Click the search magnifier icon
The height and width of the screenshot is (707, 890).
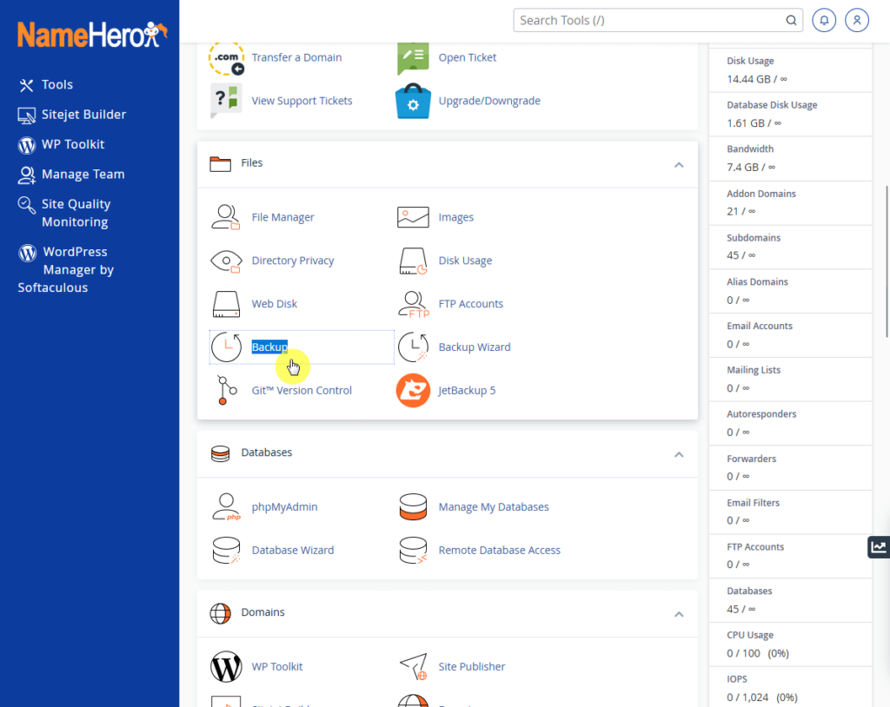[791, 21]
